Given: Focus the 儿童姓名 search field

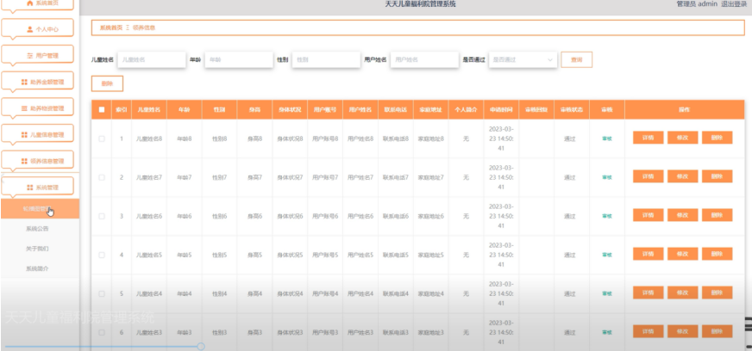Looking at the screenshot, I should (x=152, y=59).
